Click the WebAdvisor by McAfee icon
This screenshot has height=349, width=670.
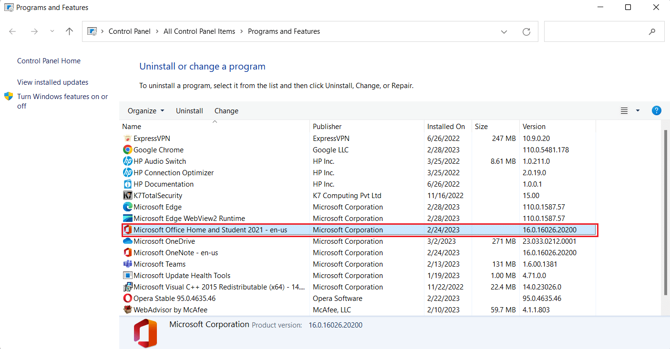click(x=127, y=310)
